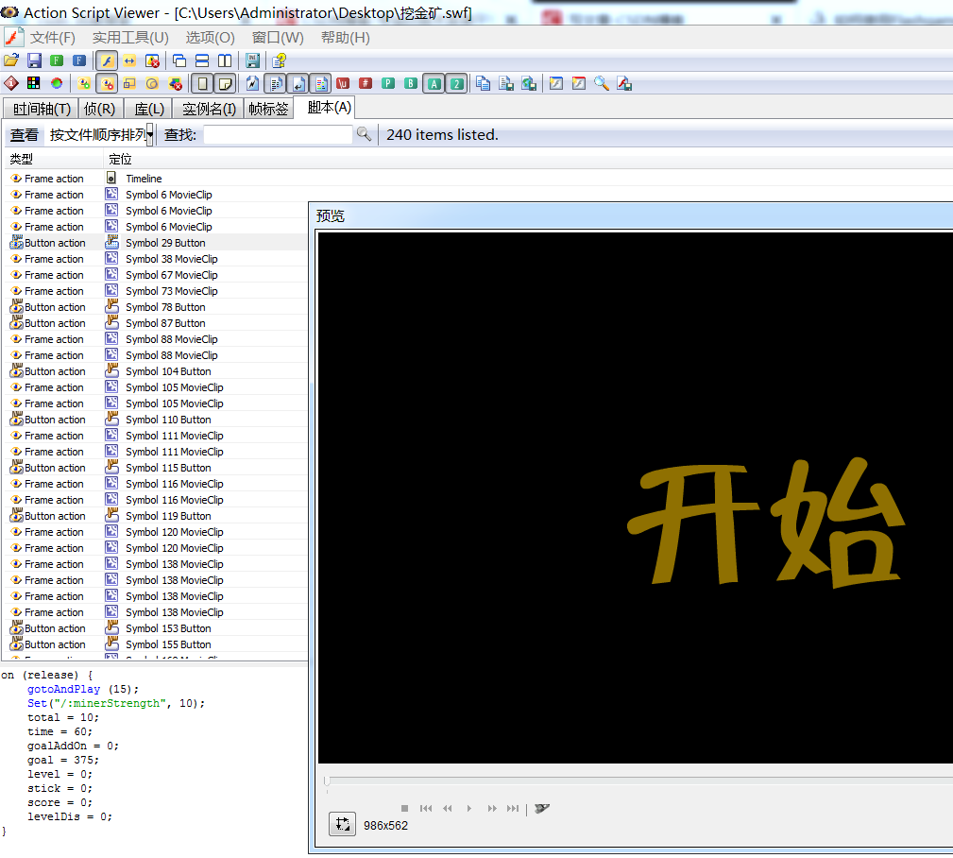
Task: Select the Symbol 155 Button row
Action: click(157, 643)
